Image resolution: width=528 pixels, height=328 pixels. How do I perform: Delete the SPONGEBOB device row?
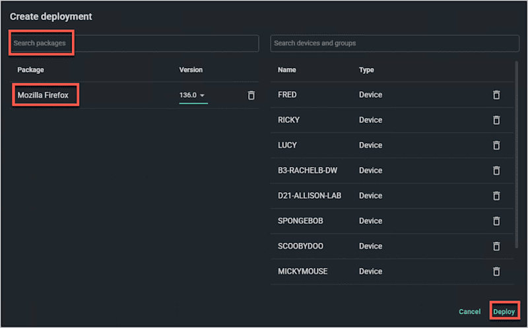496,221
